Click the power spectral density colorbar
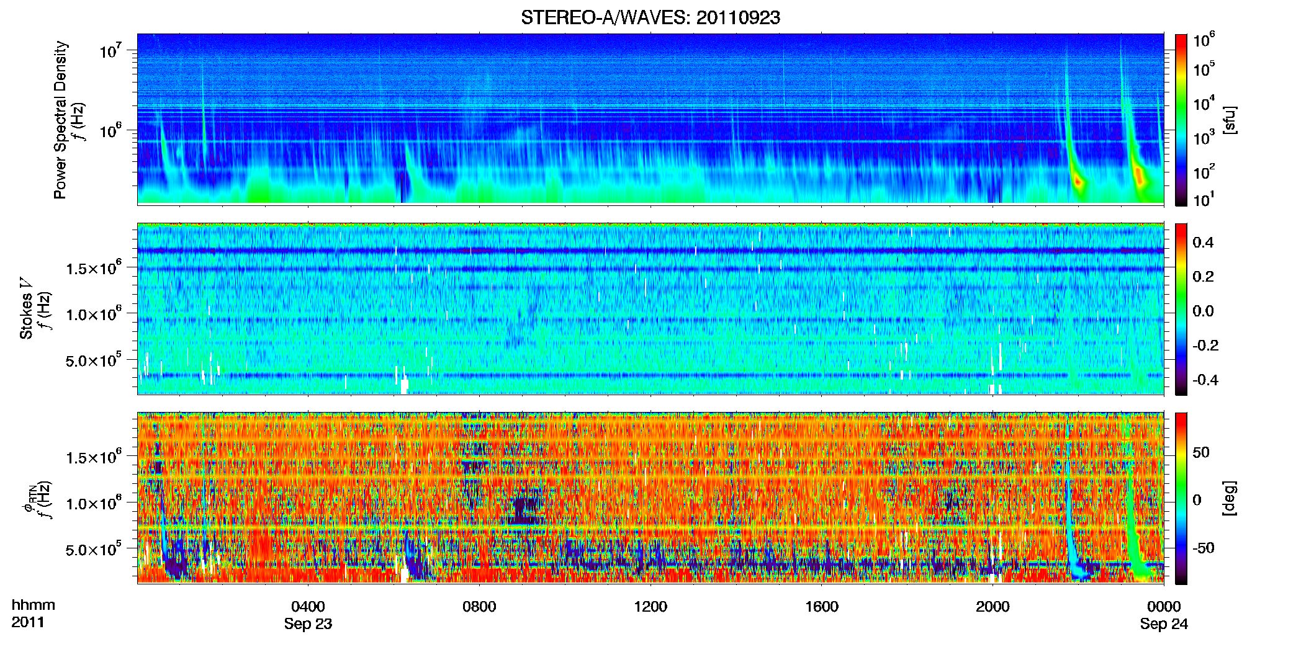Screen dimensions: 1301x670 click(x=1181, y=120)
